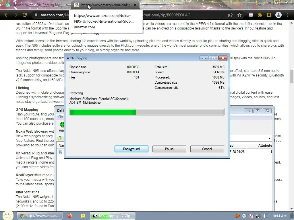Switch to 7-Zip Copying taskbar button

tap(113, 216)
